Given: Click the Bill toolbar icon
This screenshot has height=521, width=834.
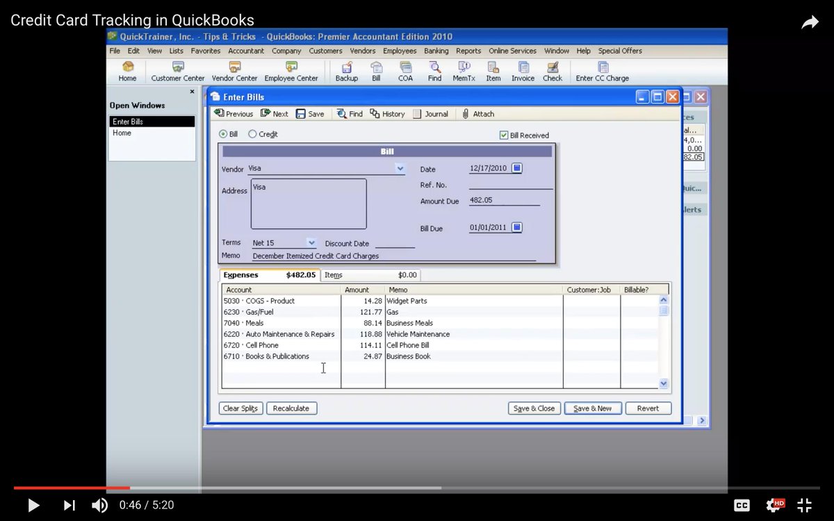Looking at the screenshot, I should 376,72.
